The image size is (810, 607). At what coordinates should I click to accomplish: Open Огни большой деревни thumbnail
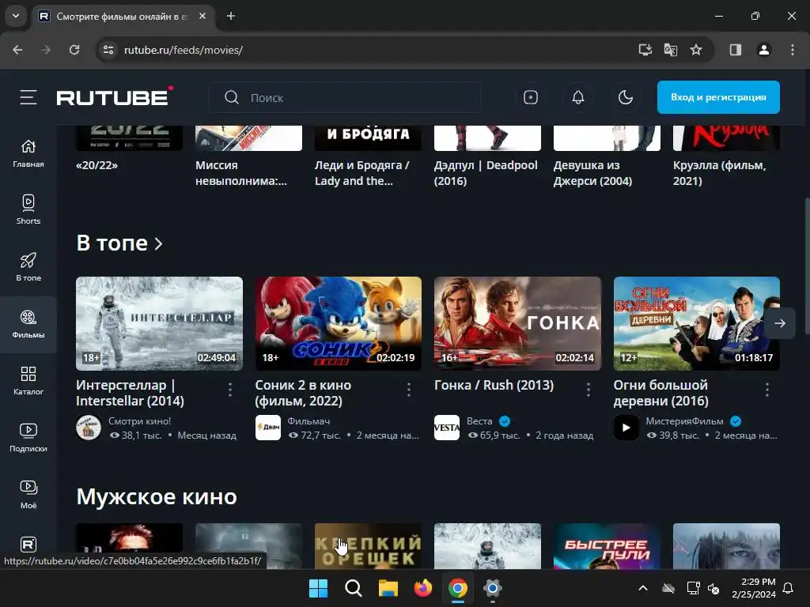(x=696, y=323)
